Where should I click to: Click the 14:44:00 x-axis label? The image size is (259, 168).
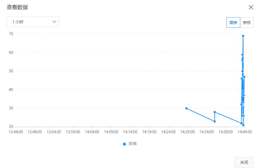(244, 132)
